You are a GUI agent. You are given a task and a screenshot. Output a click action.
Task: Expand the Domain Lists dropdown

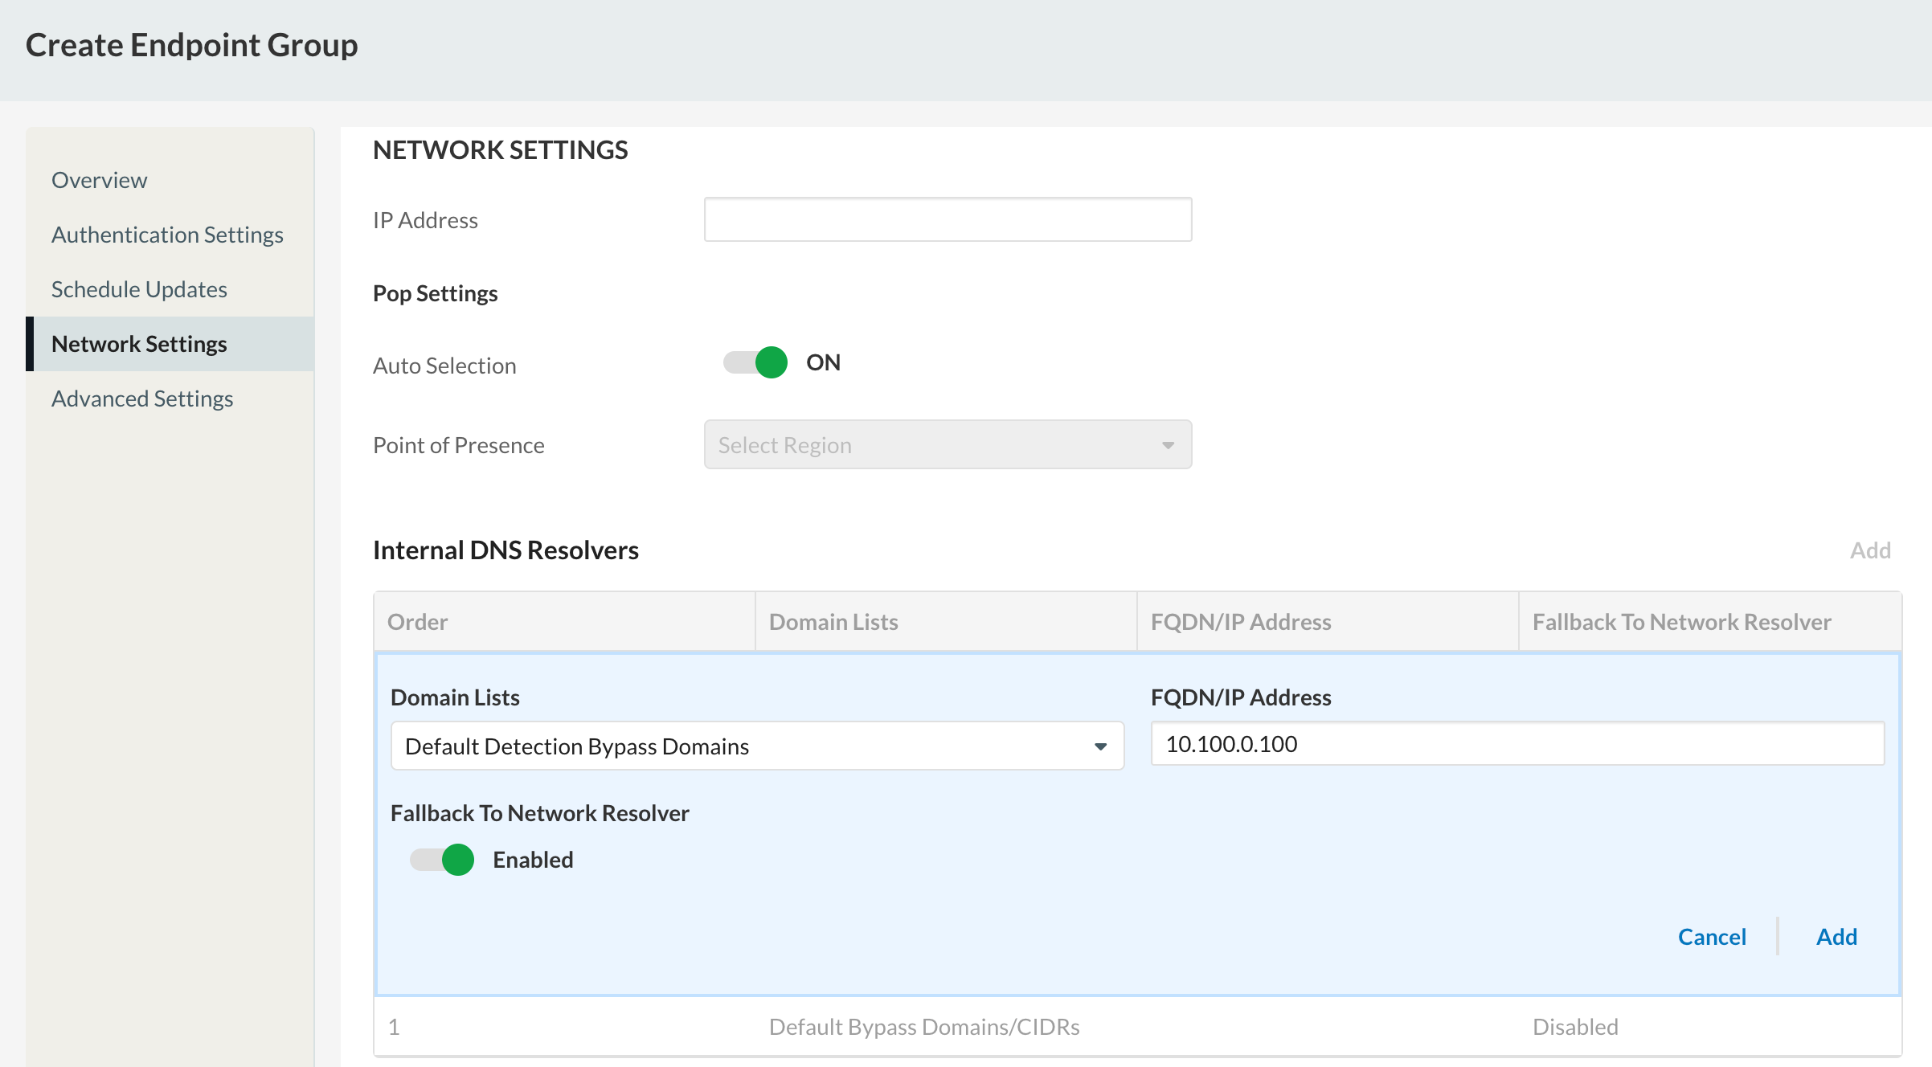point(757,746)
